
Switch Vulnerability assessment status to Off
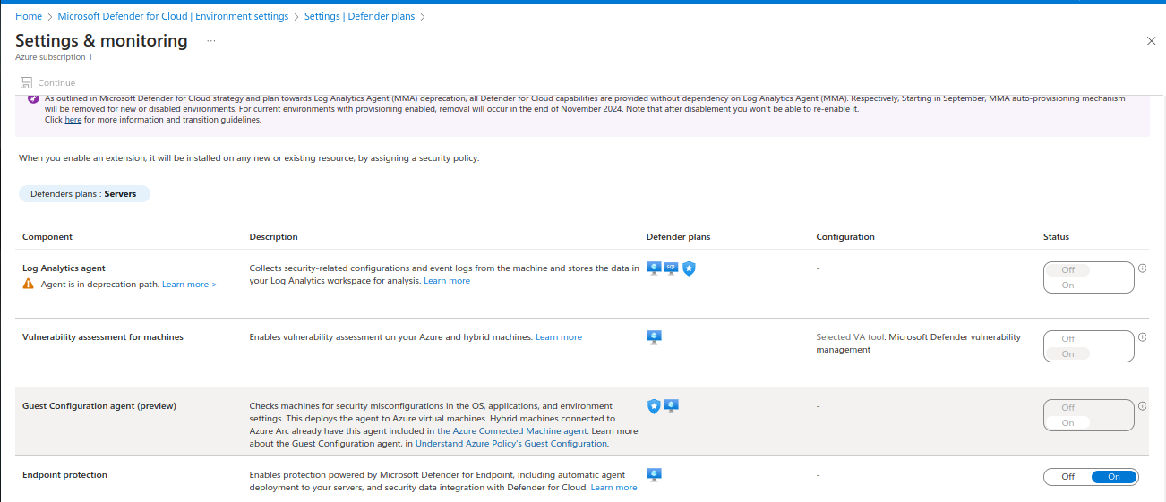click(1067, 339)
